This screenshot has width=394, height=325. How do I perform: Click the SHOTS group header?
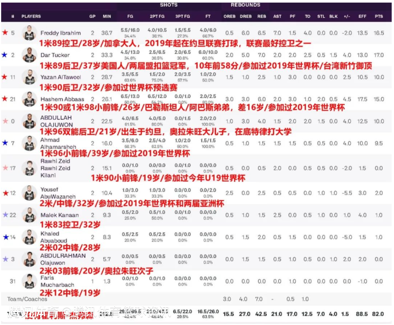[x=169, y=5]
